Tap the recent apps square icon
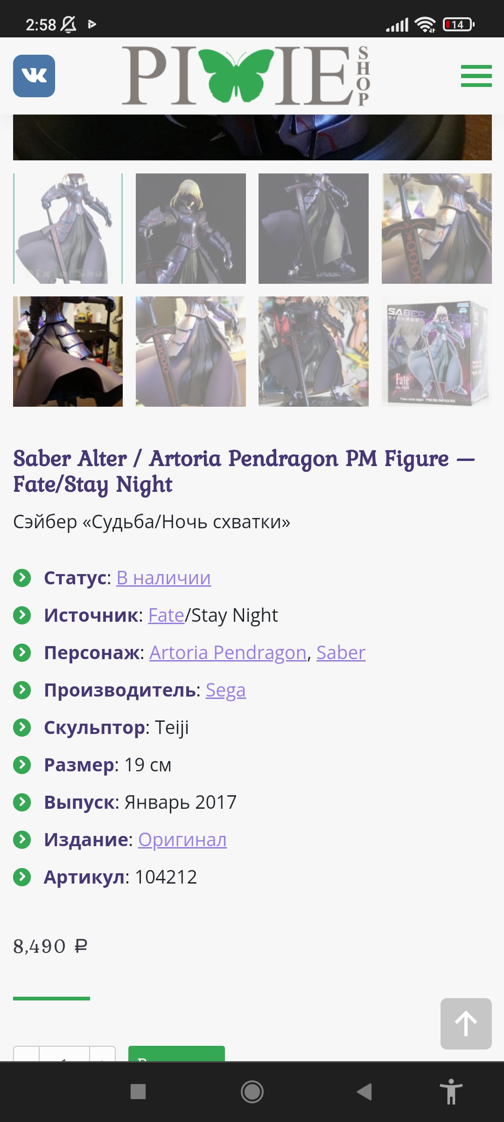 pos(138,1092)
